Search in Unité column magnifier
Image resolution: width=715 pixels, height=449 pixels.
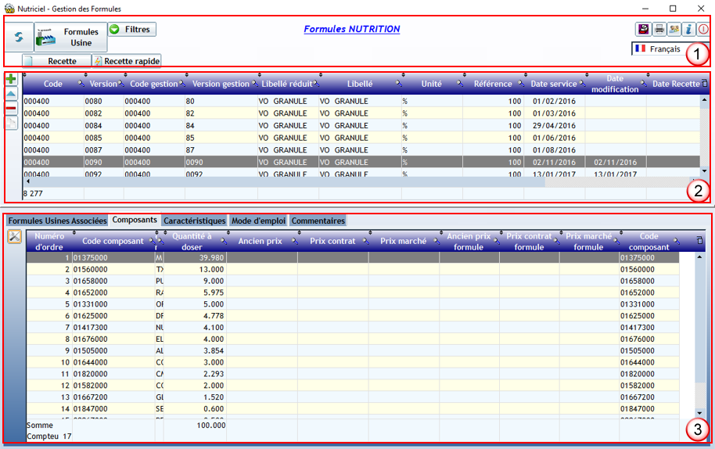point(460,84)
